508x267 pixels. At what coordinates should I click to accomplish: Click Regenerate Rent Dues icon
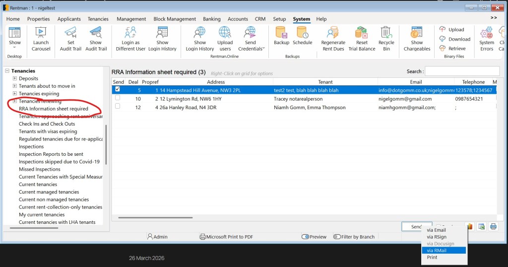[x=333, y=34]
